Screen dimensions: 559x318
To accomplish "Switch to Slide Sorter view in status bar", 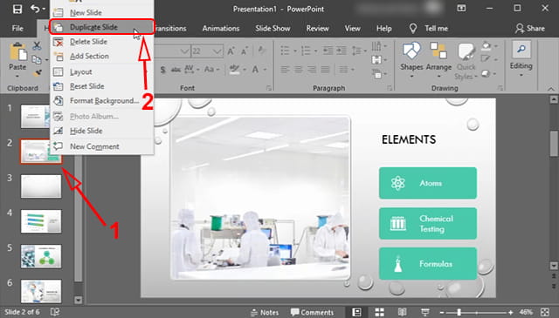I will (x=379, y=312).
